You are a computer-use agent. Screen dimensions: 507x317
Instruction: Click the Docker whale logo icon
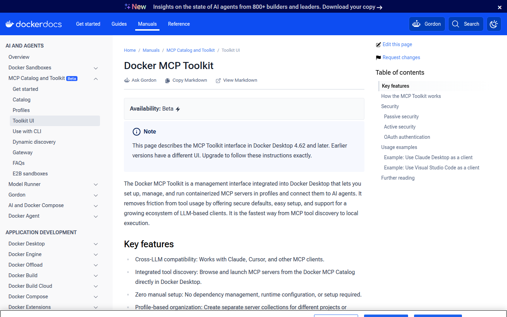point(10,24)
